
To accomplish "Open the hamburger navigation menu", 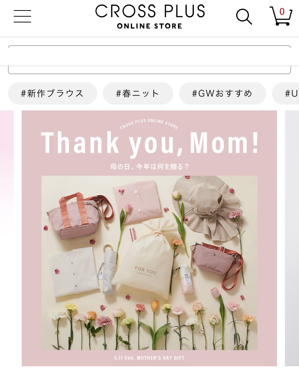I will click(x=22, y=16).
